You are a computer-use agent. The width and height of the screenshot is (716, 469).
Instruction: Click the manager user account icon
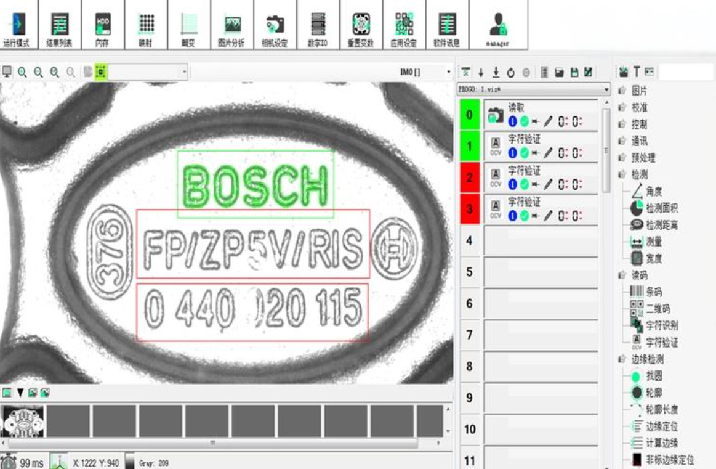498,25
